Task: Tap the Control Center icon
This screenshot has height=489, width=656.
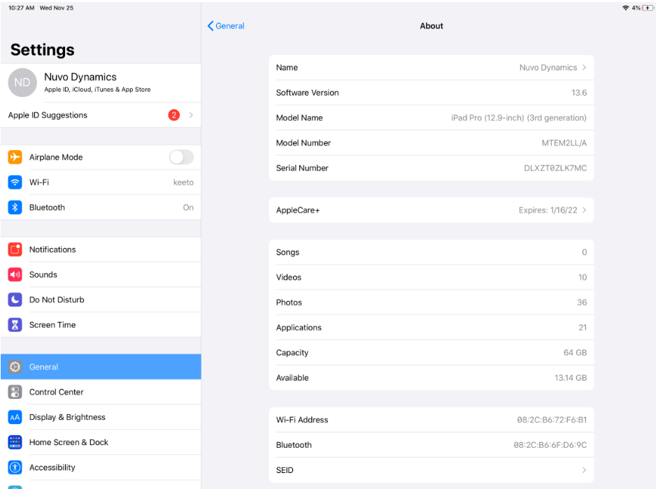Action: (x=15, y=392)
